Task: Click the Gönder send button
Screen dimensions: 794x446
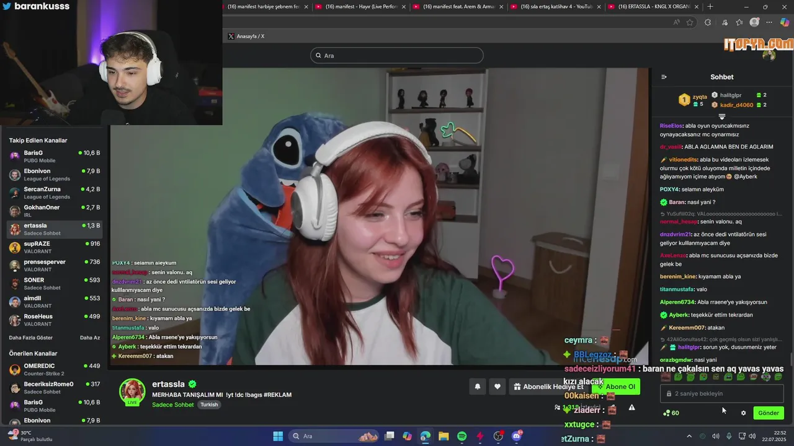Action: (769, 413)
